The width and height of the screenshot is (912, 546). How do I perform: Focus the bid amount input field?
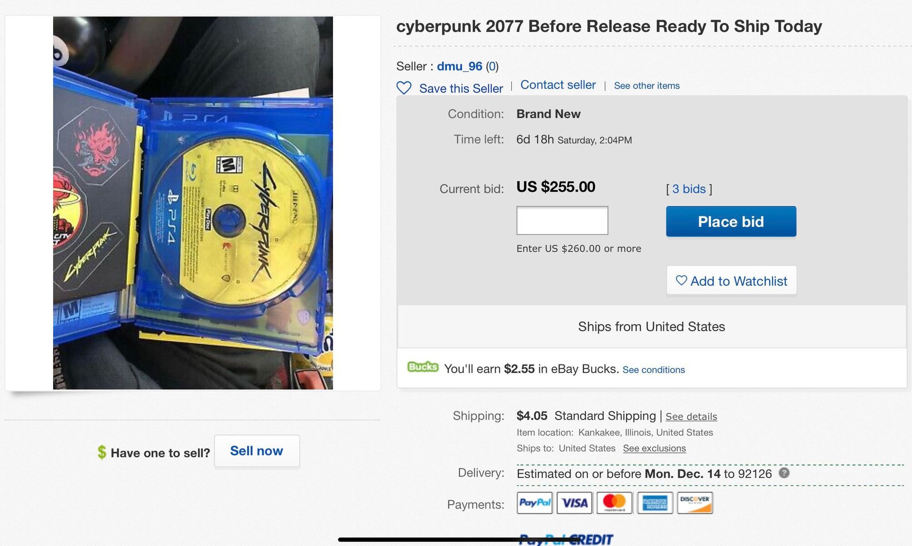pyautogui.click(x=562, y=221)
